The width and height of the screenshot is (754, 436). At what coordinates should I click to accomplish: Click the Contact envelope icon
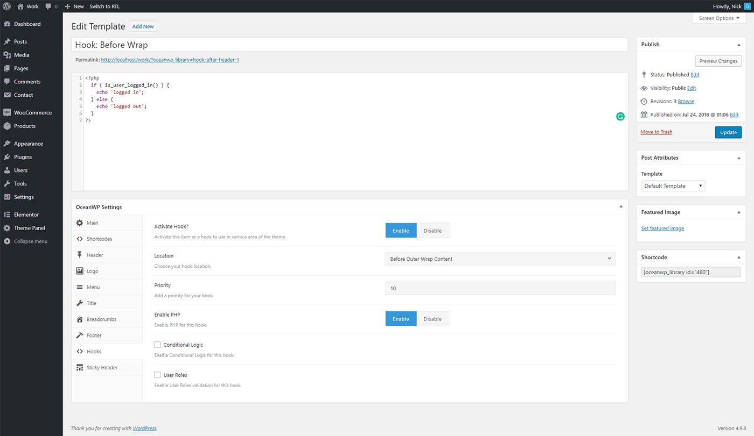[7, 95]
